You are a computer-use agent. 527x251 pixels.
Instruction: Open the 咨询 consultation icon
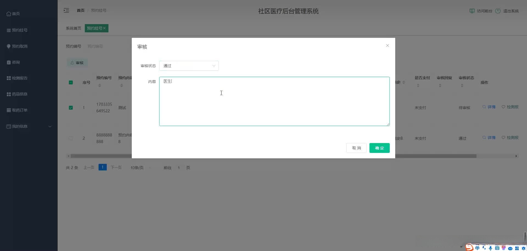9,62
